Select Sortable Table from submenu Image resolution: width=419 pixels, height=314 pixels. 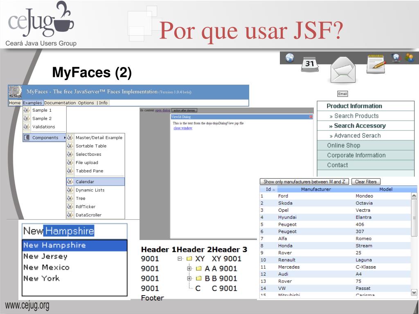[x=95, y=146]
